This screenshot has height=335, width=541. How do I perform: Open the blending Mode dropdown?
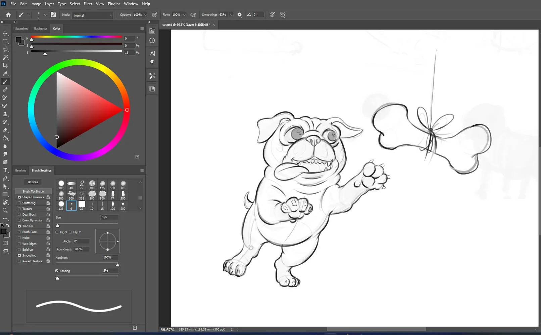[93, 15]
